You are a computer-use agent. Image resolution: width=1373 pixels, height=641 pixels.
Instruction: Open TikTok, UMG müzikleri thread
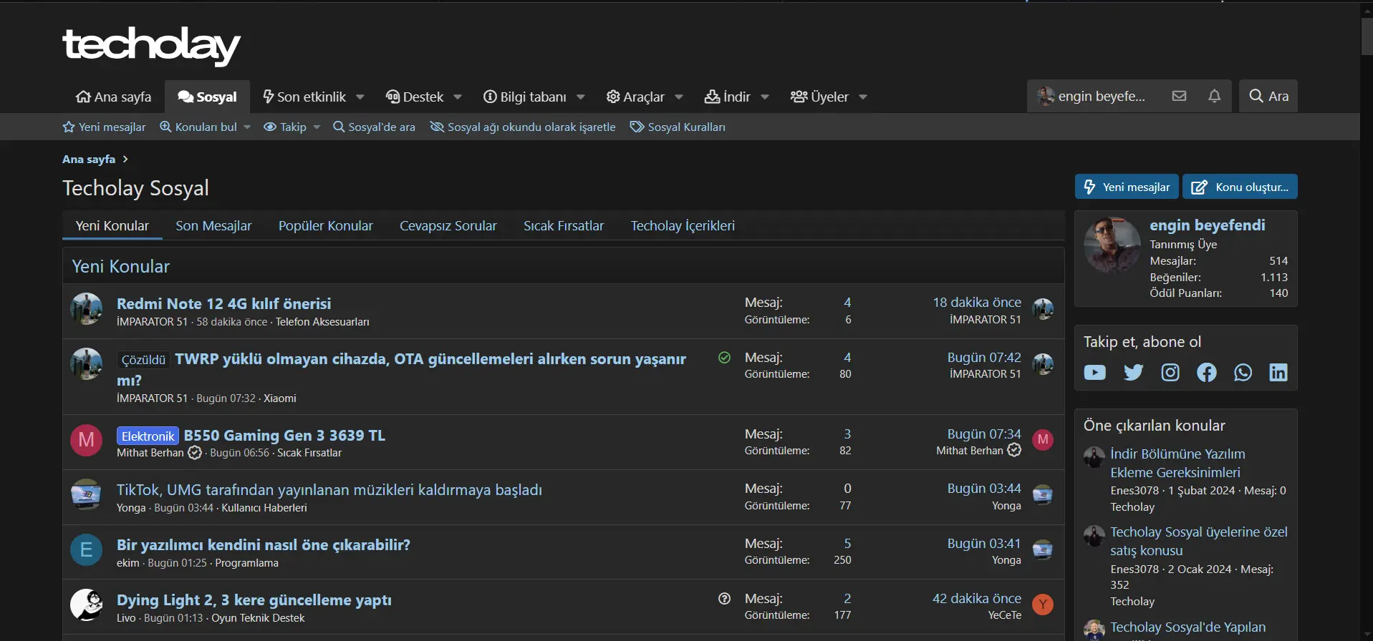(x=329, y=490)
